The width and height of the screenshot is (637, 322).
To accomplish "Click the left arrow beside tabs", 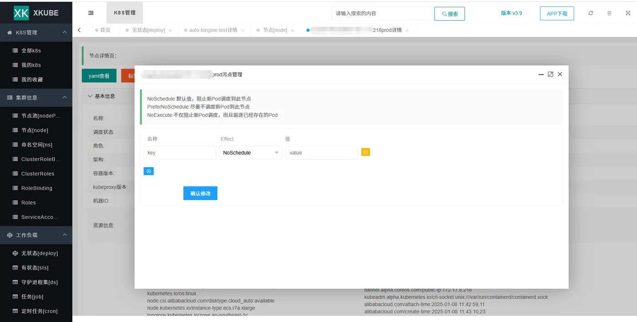I will 79,30.
